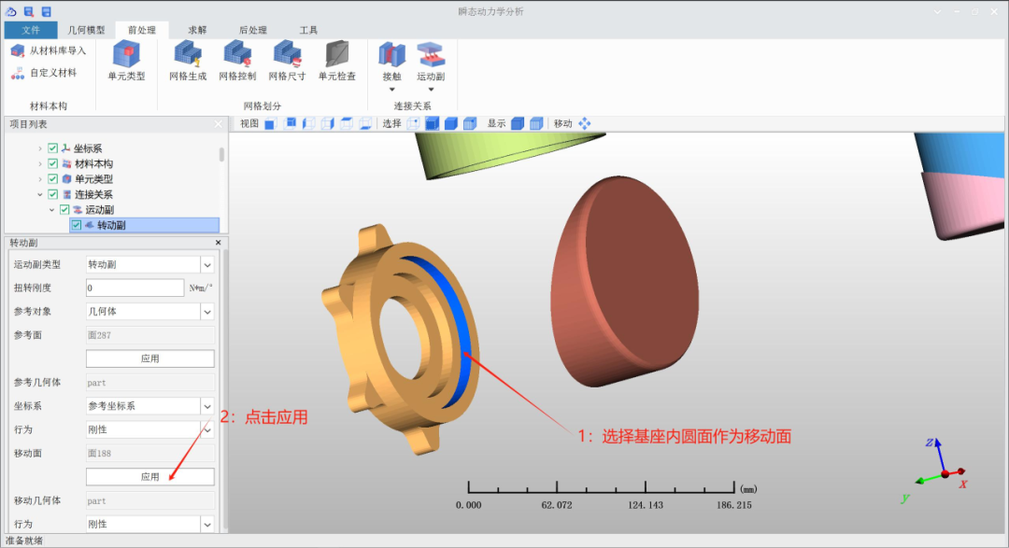Run 网格生成 mesh generation
Screen dimensions: 1009x548
tap(188, 61)
